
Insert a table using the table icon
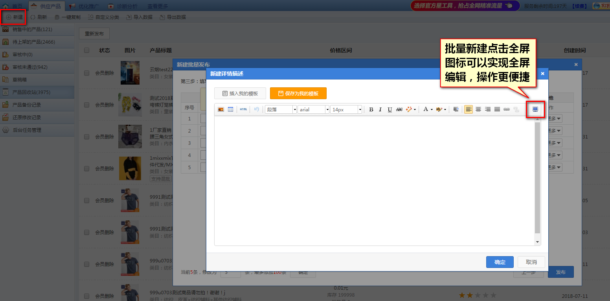[231, 109]
